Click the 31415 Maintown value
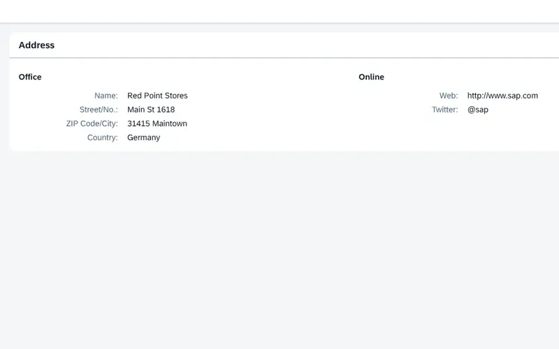The height and width of the screenshot is (349, 559). tap(157, 124)
